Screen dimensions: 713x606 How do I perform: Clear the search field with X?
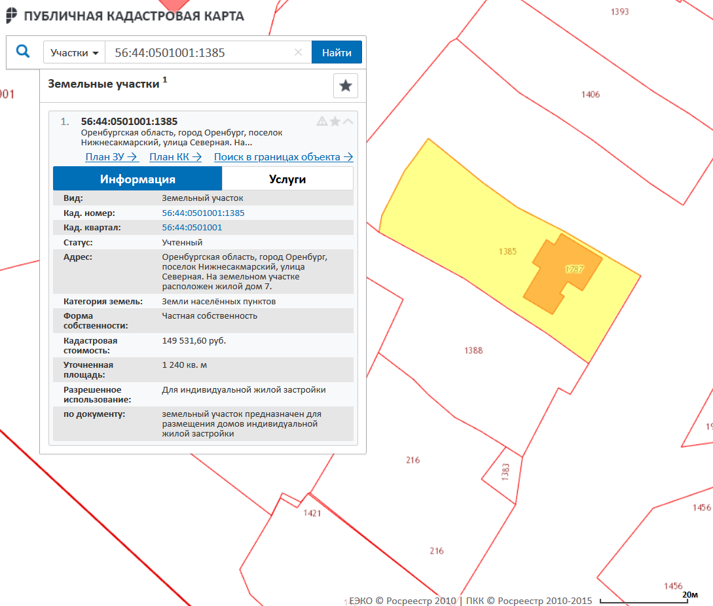click(299, 52)
